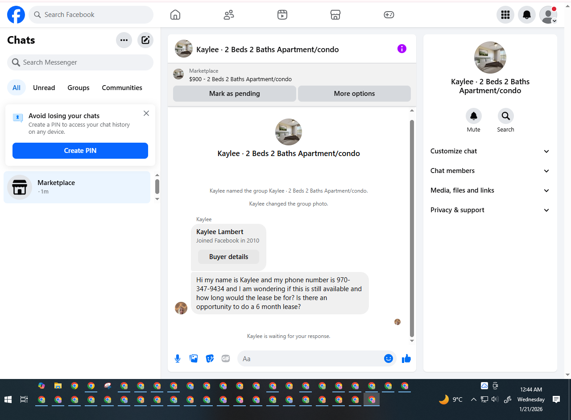The height and width of the screenshot is (420, 571).
Task: View Buyer details for Kaylee Lambert
Action: click(x=229, y=257)
